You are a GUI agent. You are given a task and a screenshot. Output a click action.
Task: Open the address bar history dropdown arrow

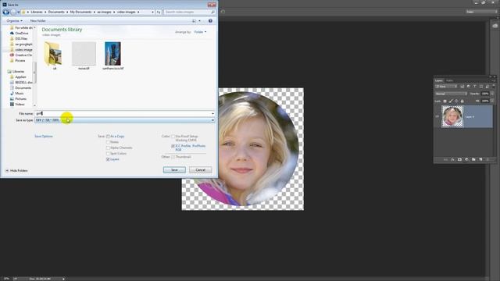click(152, 12)
